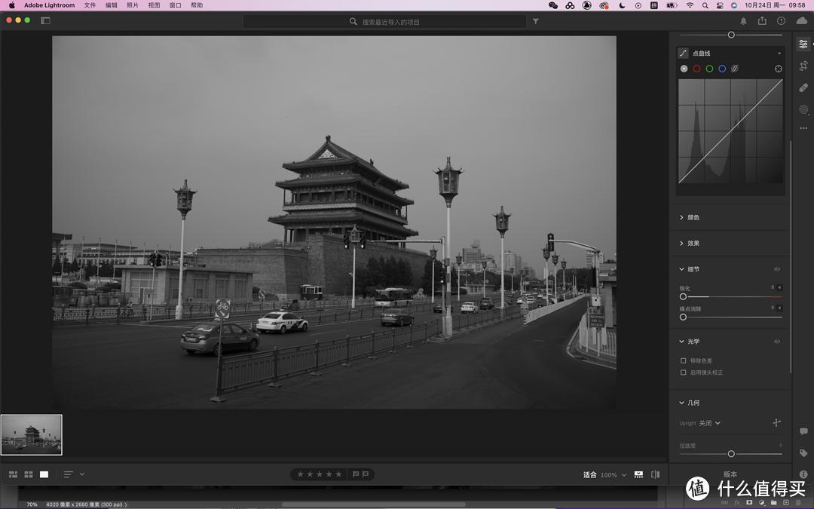This screenshot has height=509, width=814.
Task: Open the three-dot more tools menu
Action: tap(803, 128)
